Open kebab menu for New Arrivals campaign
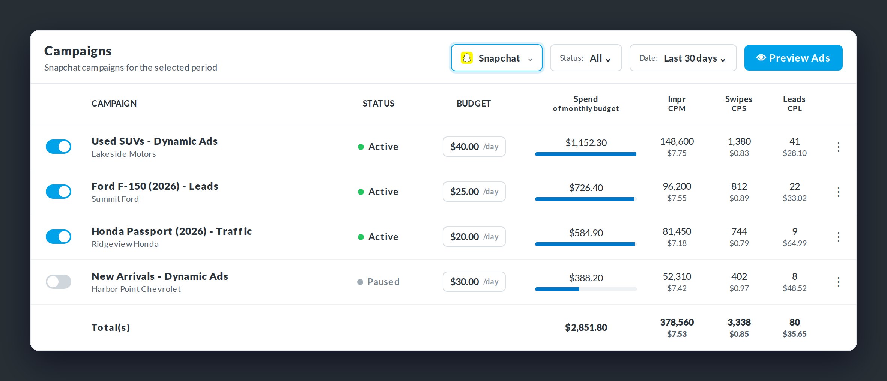 pyautogui.click(x=838, y=282)
